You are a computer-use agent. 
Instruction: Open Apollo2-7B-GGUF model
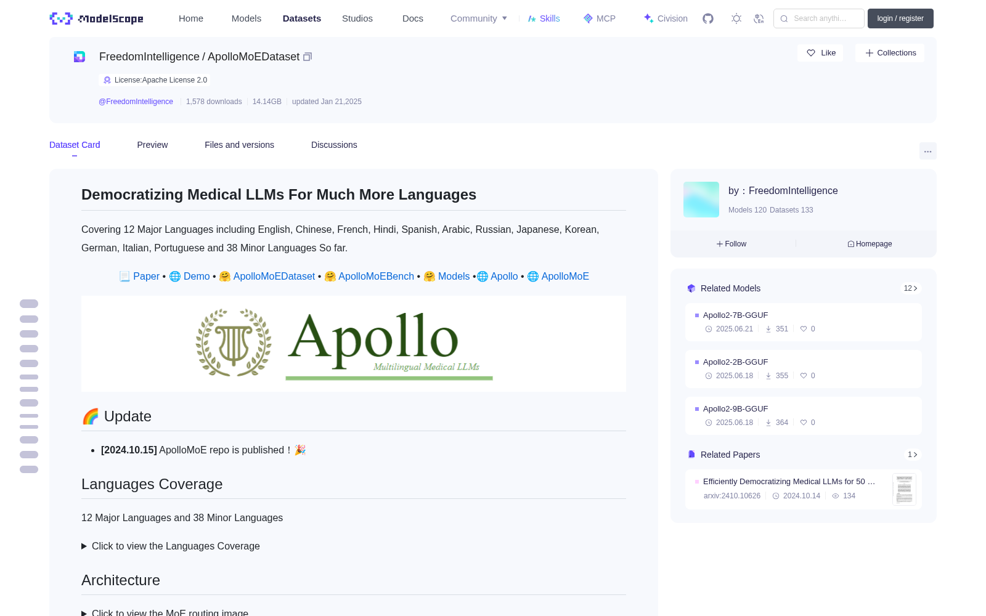pos(804,322)
